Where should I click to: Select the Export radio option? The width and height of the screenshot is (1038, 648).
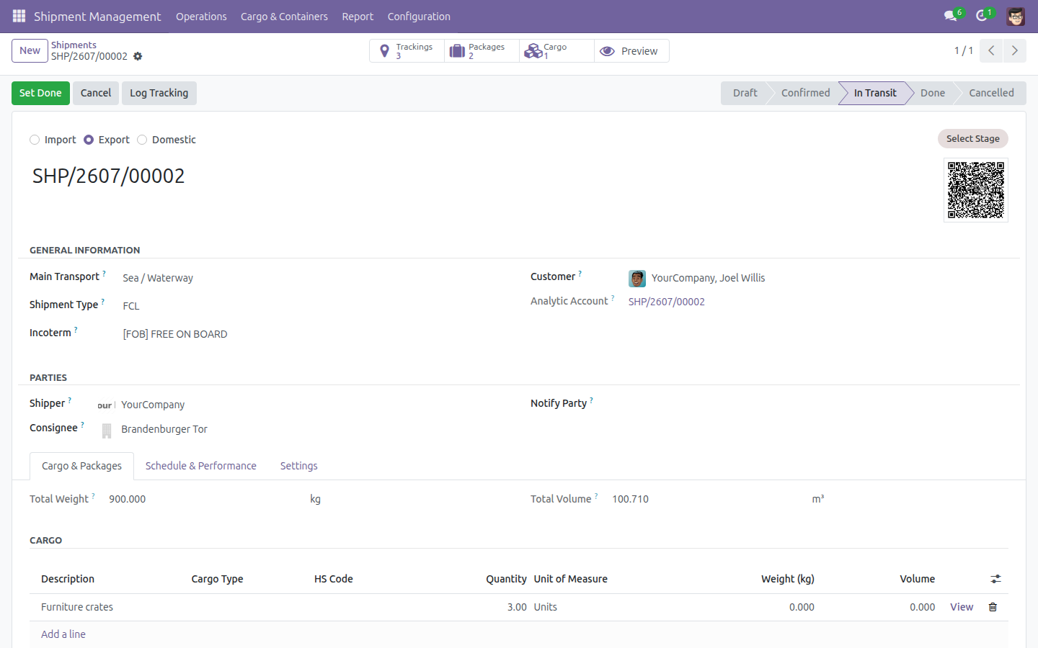[89, 140]
